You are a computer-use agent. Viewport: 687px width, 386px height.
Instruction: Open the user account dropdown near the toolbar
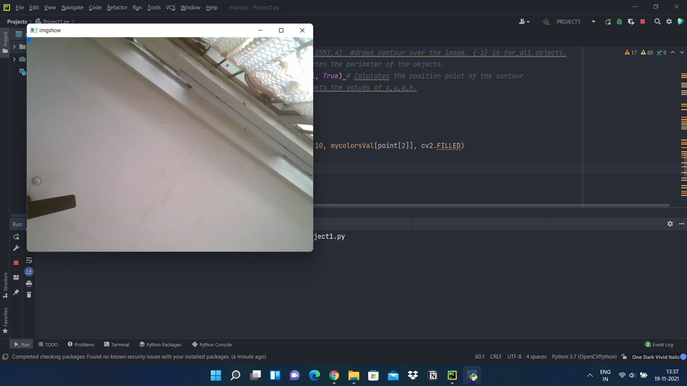(x=524, y=21)
